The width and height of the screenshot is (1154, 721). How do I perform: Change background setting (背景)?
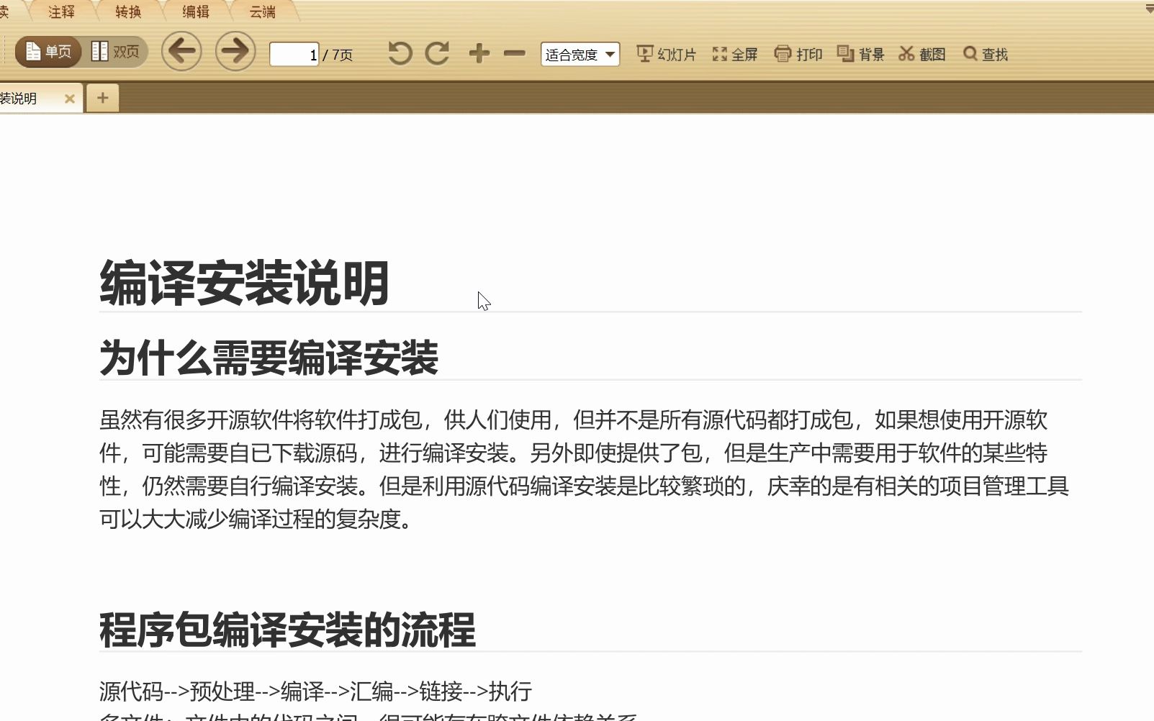click(861, 54)
